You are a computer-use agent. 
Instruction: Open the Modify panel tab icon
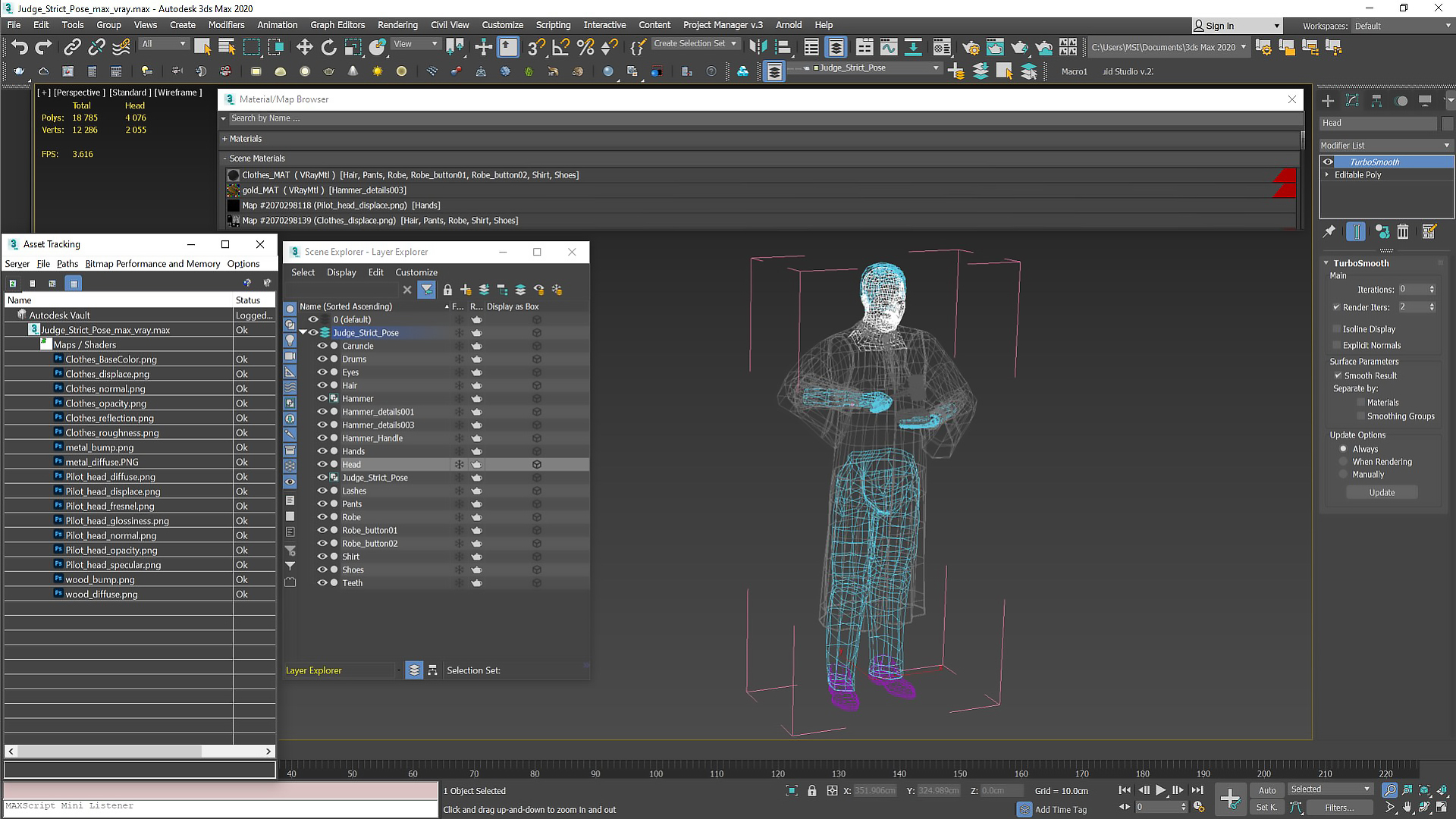tap(1352, 100)
